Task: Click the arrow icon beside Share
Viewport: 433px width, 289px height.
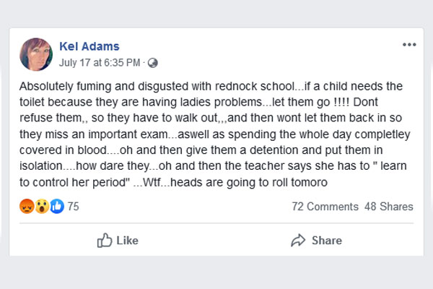Action: (x=298, y=240)
